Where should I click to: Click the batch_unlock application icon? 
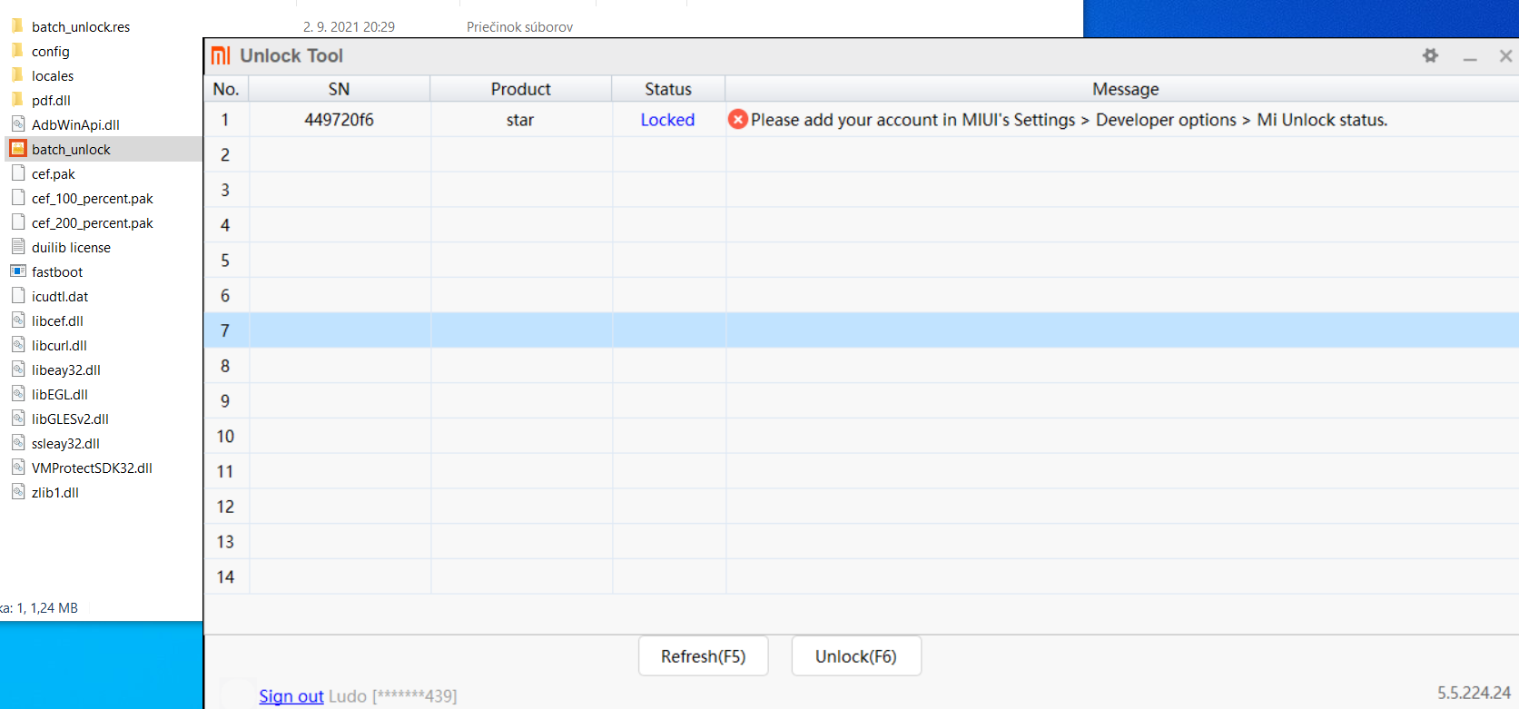(x=17, y=149)
